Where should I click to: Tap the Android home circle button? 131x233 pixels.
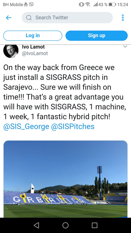click(x=65, y=225)
